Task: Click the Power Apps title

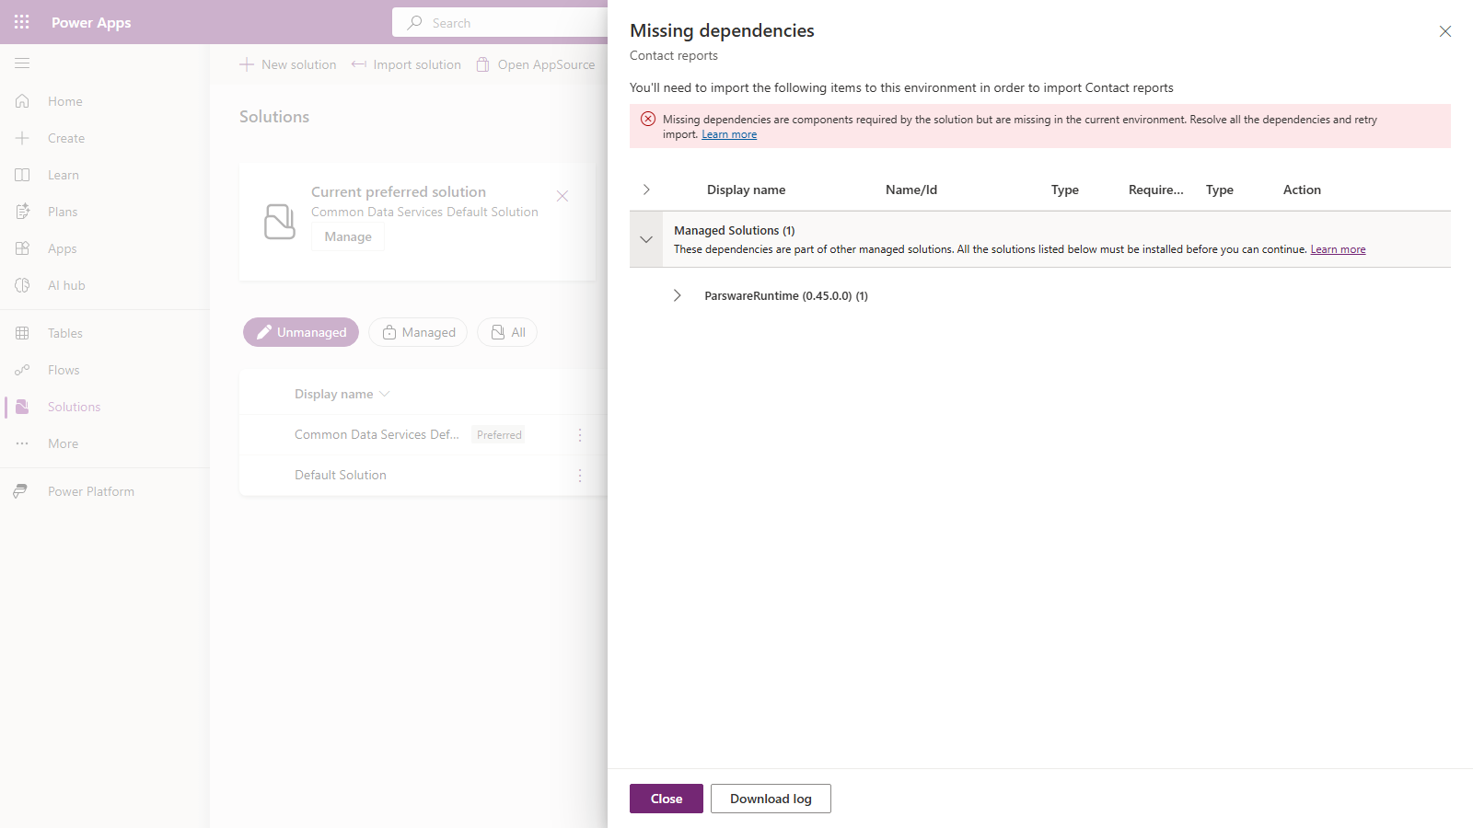Action: (91, 22)
